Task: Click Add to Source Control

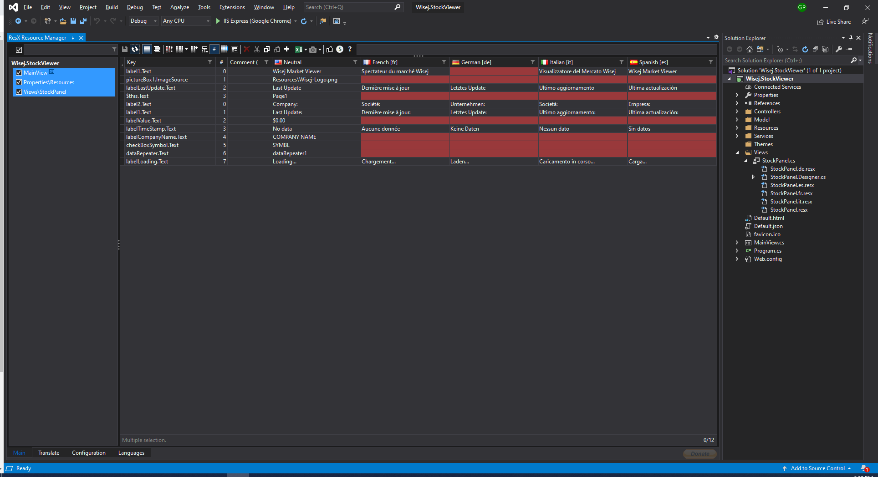Action: [817, 468]
